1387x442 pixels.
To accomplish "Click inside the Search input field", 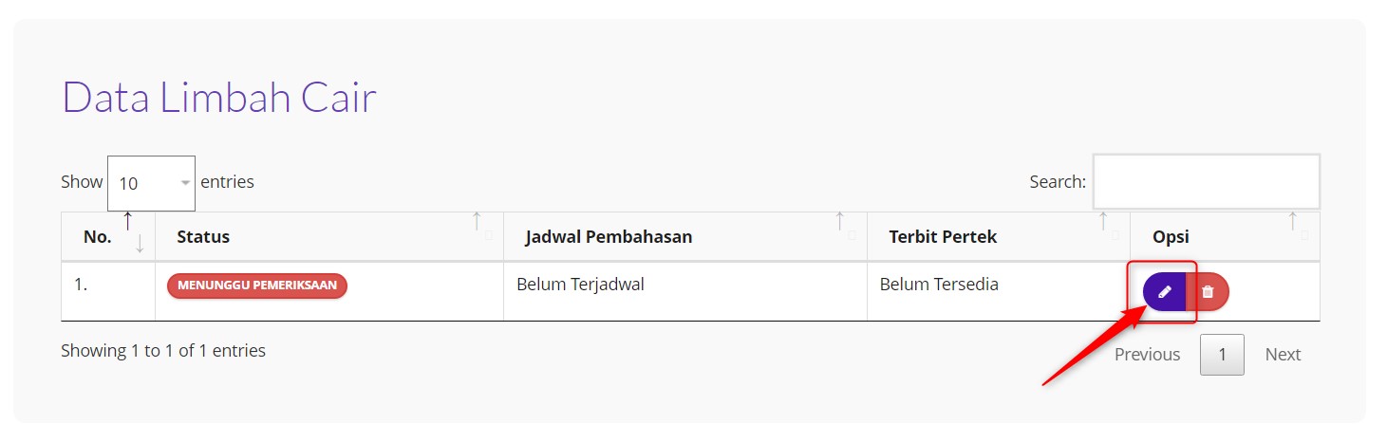I will (1206, 181).
